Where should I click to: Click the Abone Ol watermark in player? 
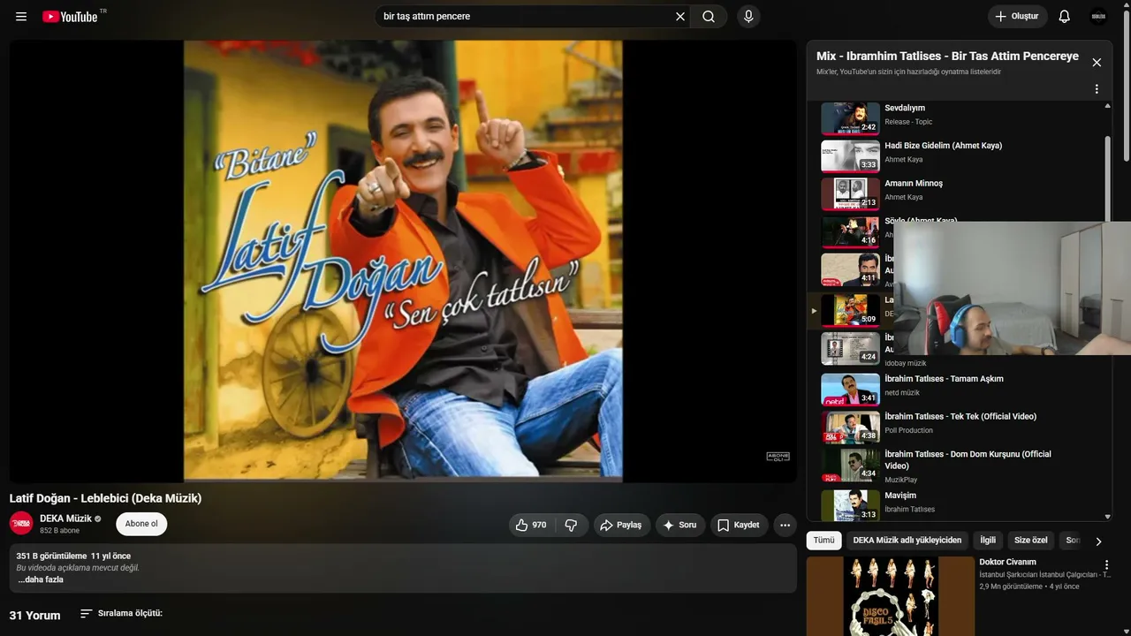tap(778, 457)
